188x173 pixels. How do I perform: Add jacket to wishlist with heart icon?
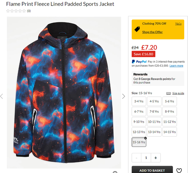(x=179, y=170)
